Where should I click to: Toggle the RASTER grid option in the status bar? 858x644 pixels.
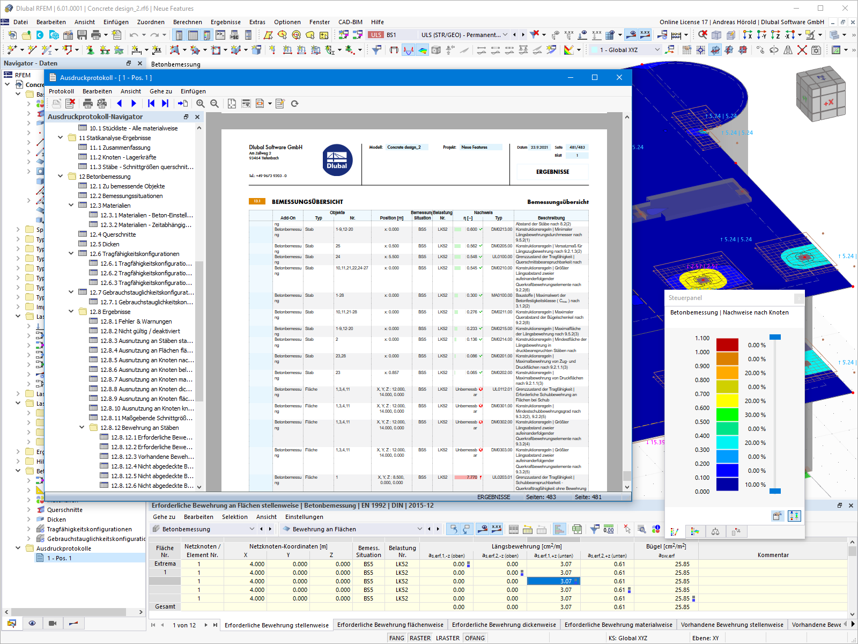tap(420, 638)
